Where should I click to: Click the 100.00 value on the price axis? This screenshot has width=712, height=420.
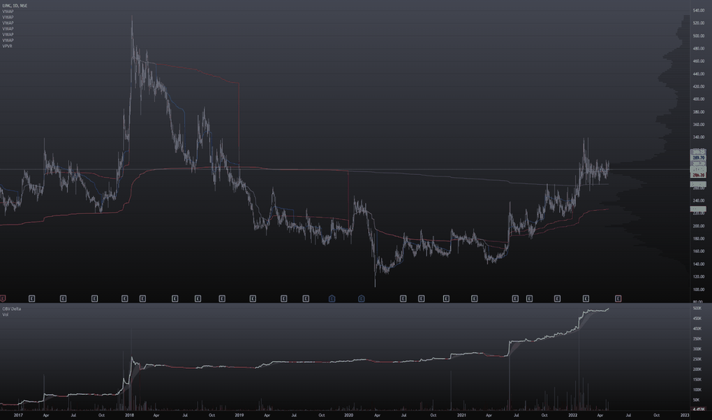(x=698, y=289)
